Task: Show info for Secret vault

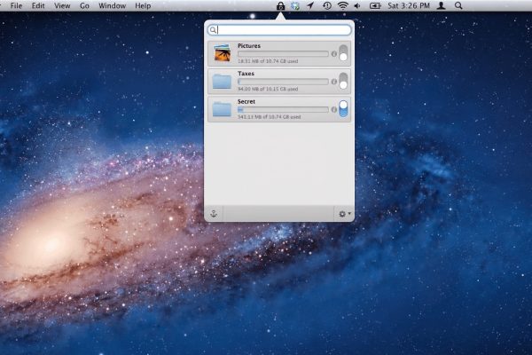Action: point(334,109)
